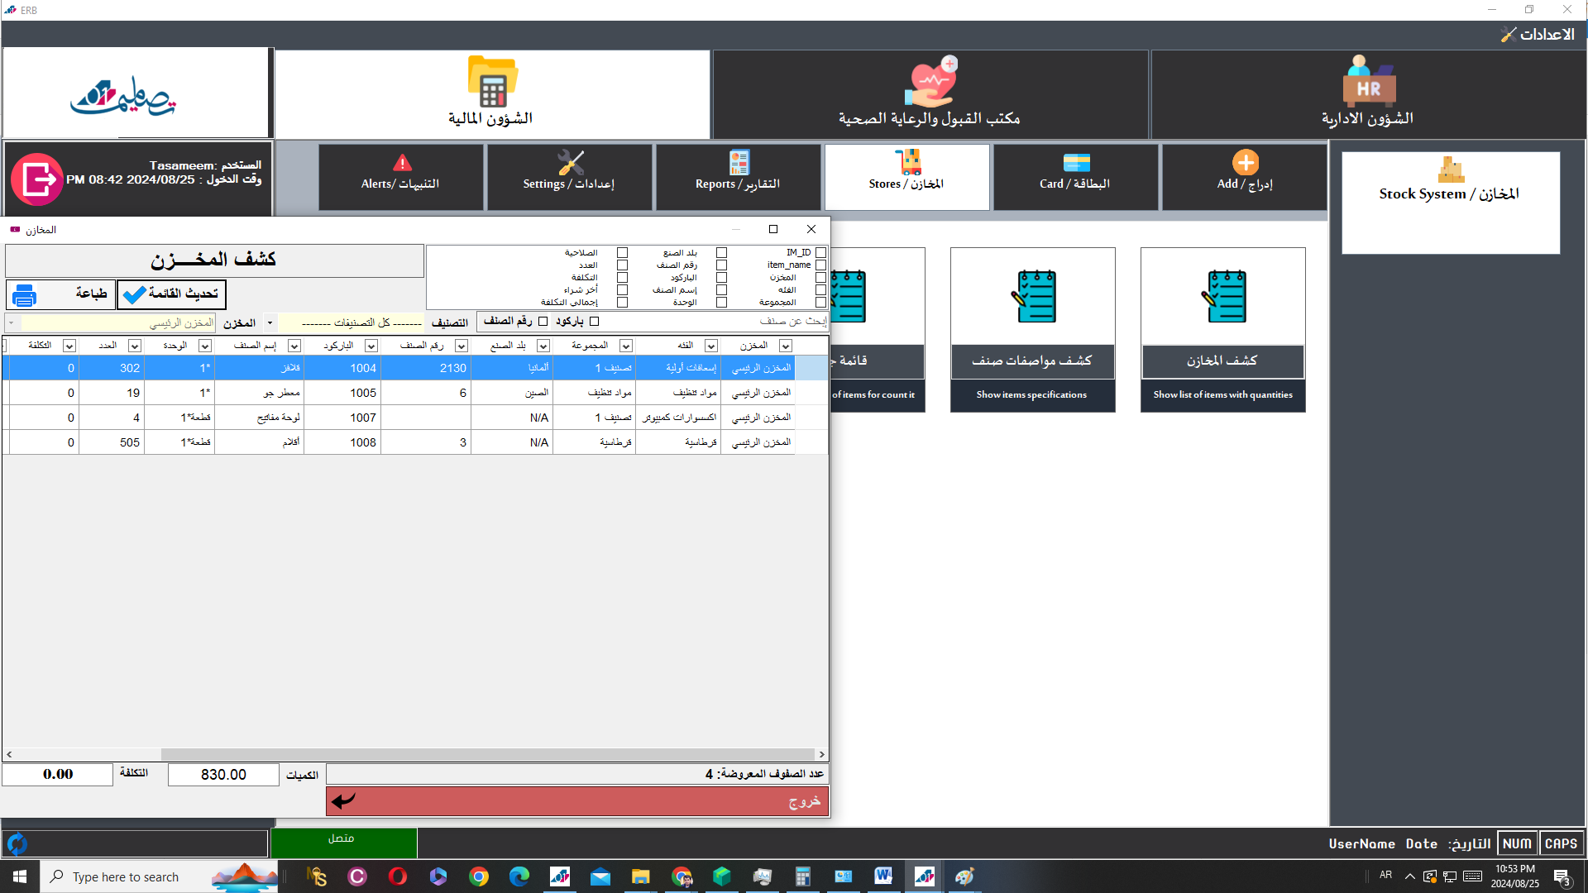Viewport: 1588px width, 893px height.
Task: Click the كشف المخازن card title
Action: (1223, 361)
